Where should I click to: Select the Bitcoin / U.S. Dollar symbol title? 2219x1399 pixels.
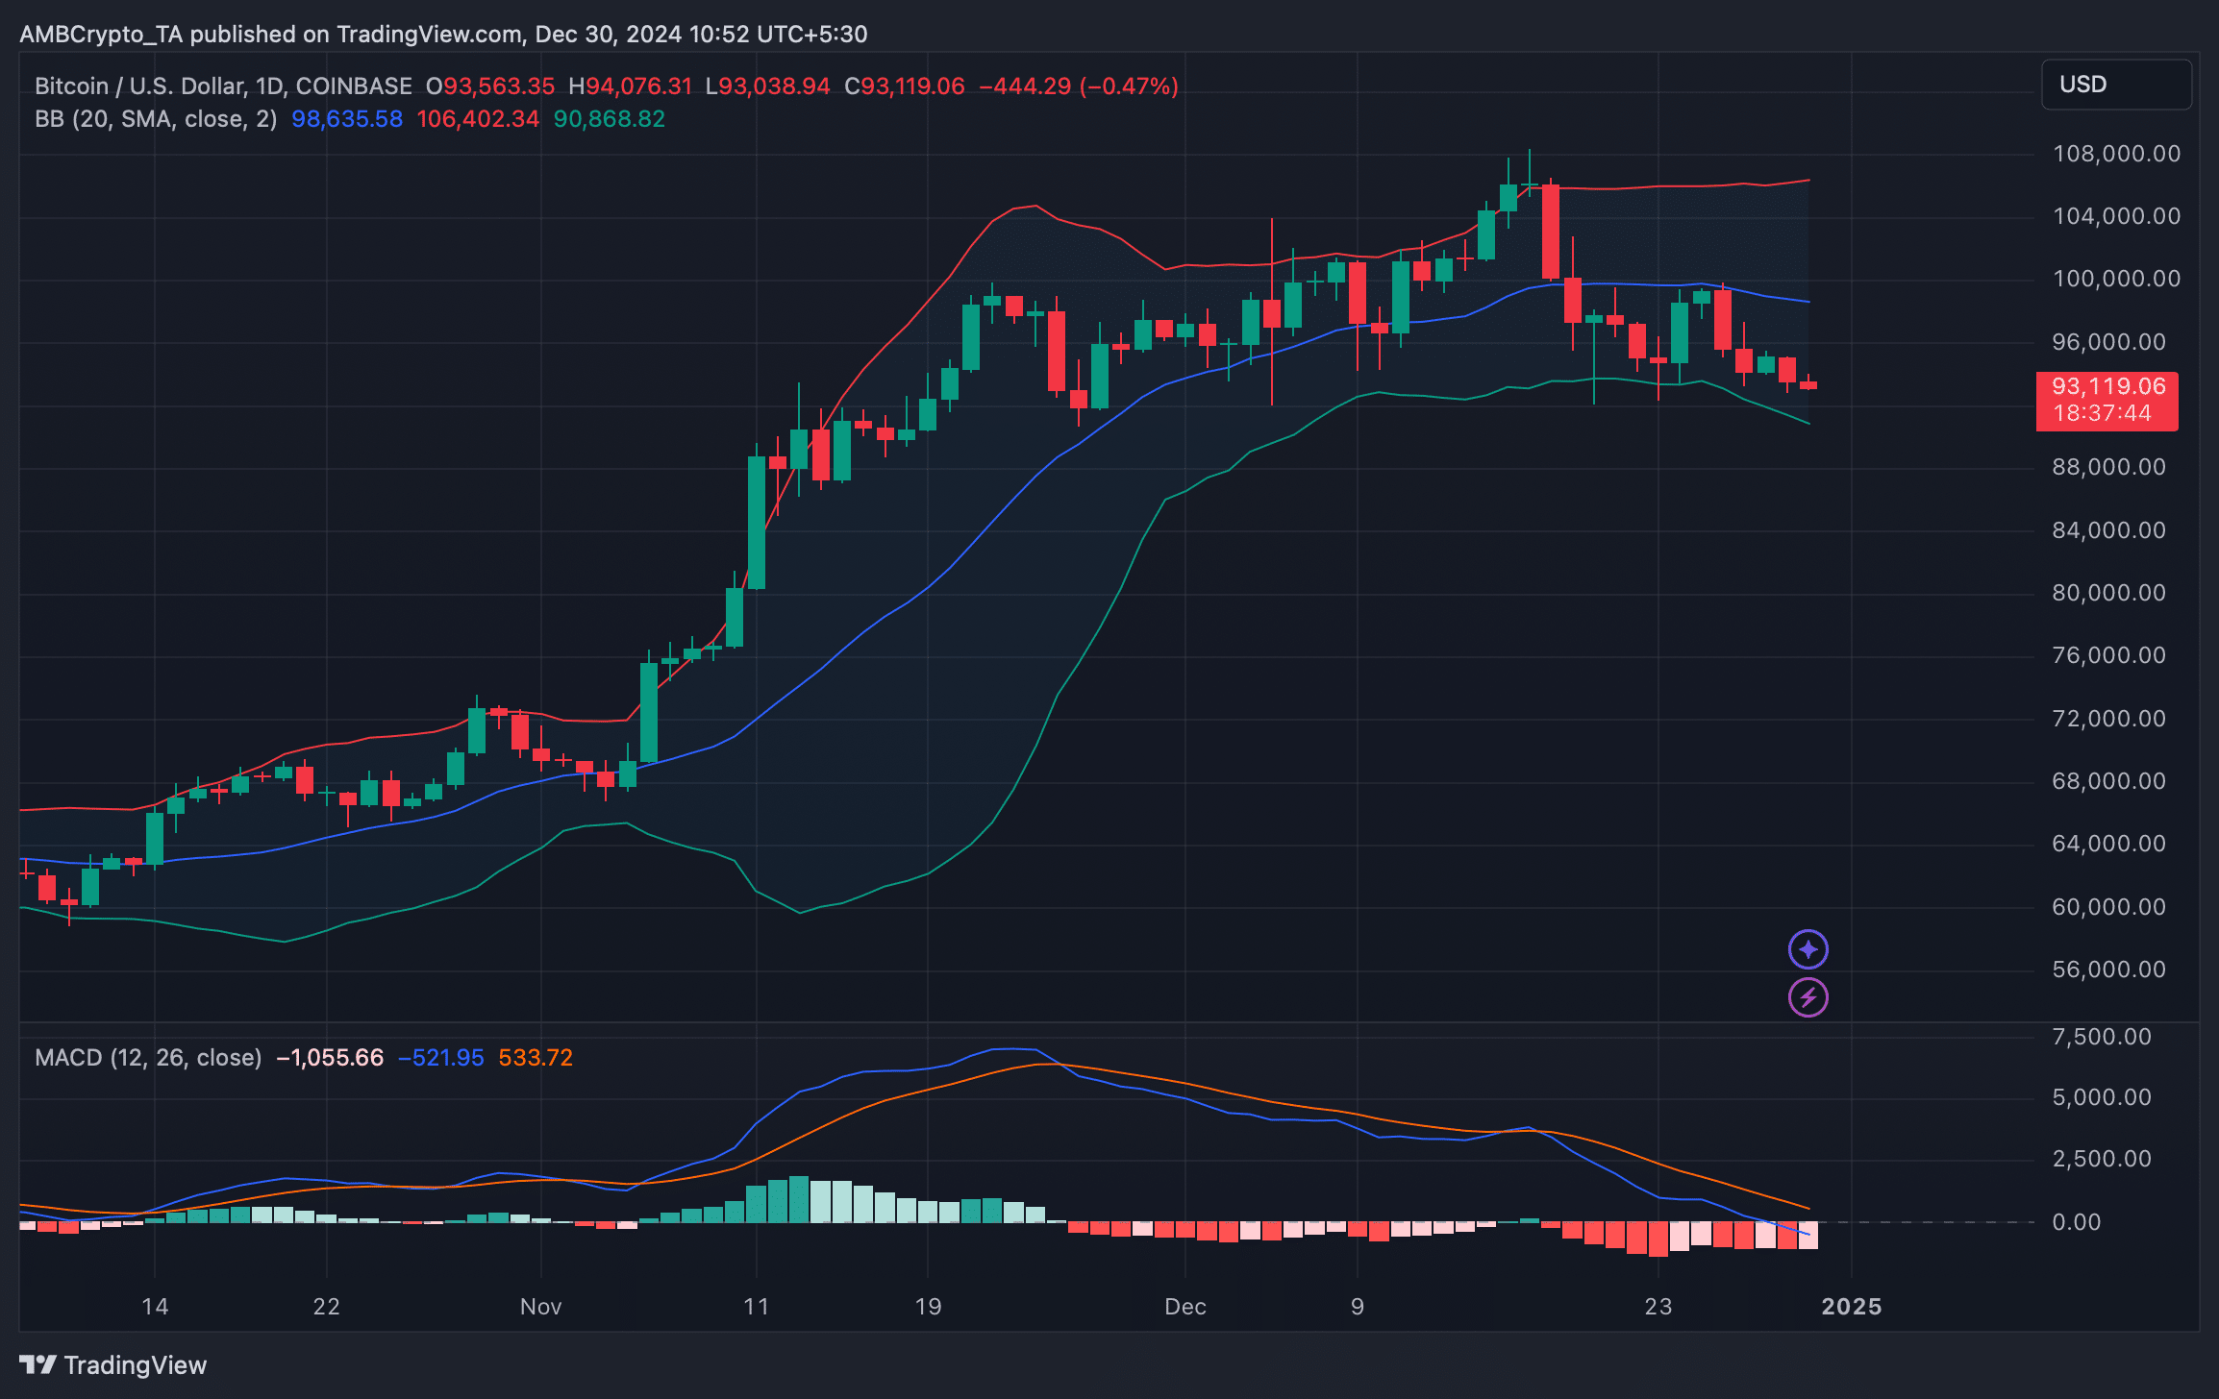pos(223,86)
